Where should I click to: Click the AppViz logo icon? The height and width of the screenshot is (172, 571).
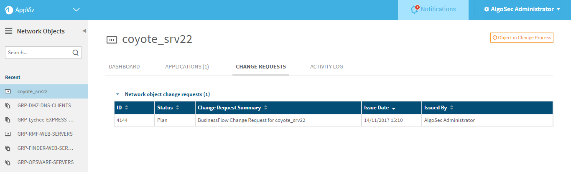coord(8,10)
